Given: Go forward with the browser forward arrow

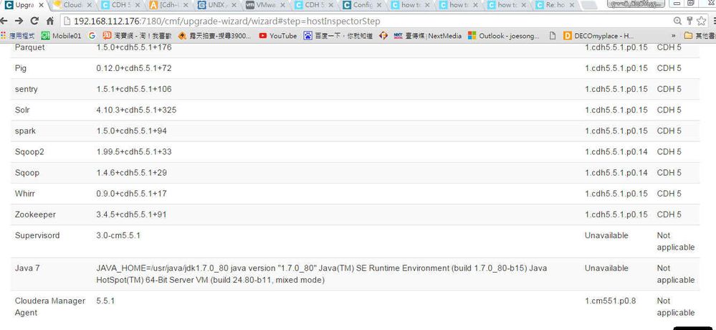Looking at the screenshot, I should (x=19, y=21).
